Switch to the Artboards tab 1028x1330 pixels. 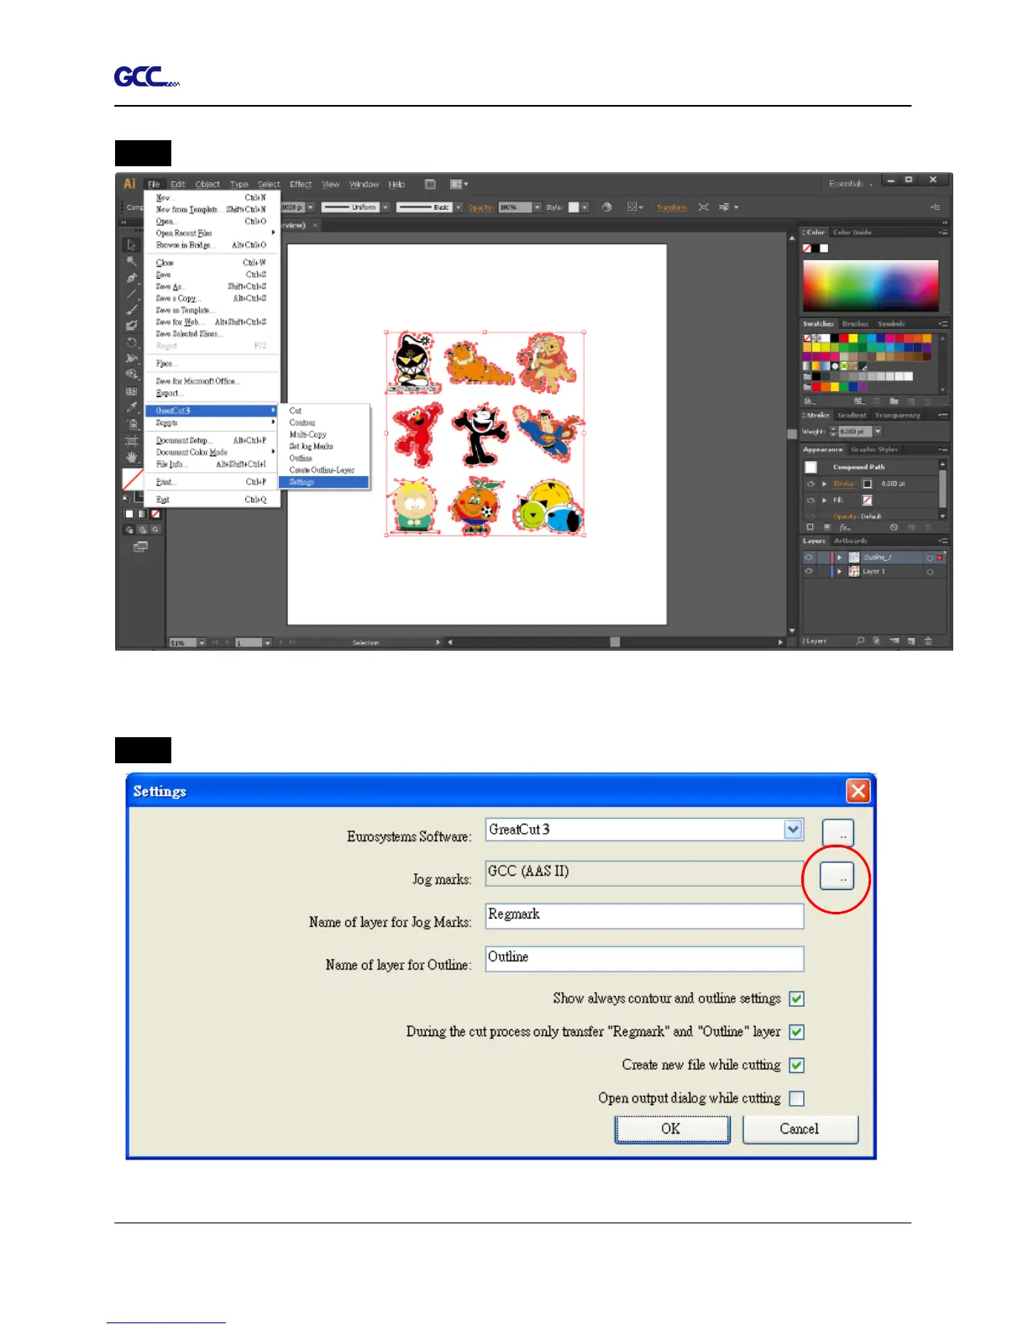(x=850, y=542)
